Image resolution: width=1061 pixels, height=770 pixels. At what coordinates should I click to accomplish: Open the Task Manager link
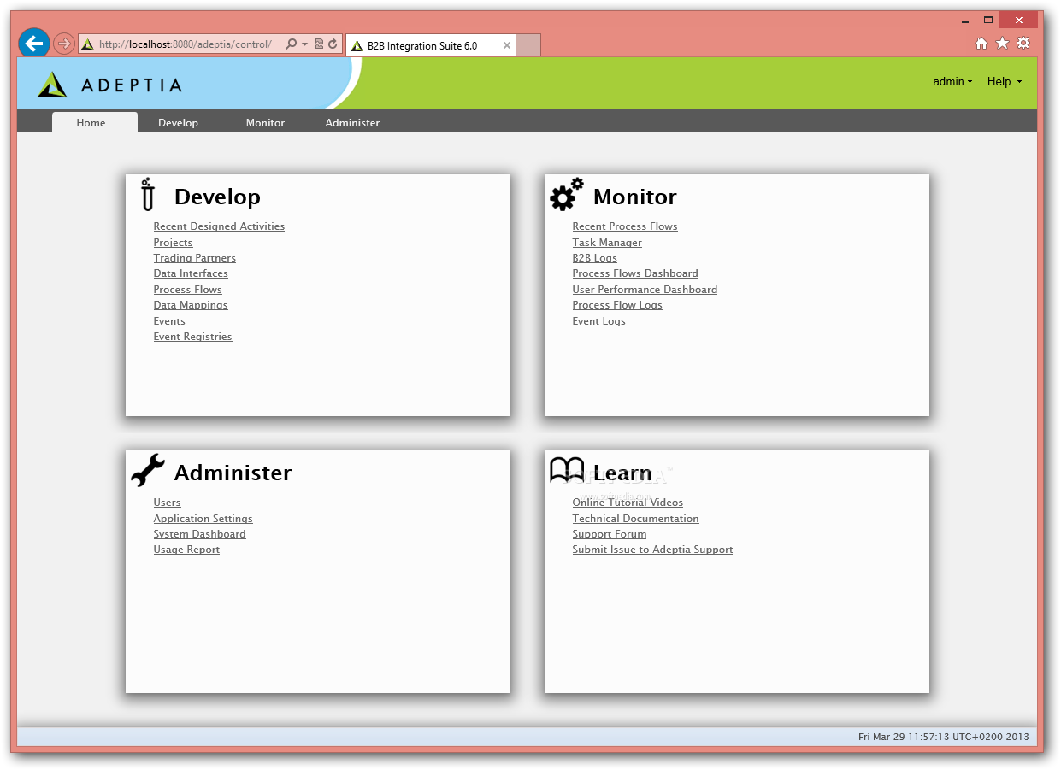point(607,243)
